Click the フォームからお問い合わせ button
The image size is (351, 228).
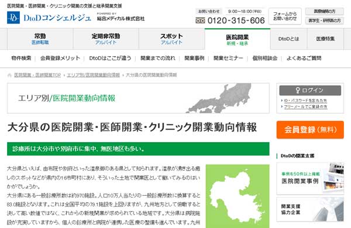285,16
